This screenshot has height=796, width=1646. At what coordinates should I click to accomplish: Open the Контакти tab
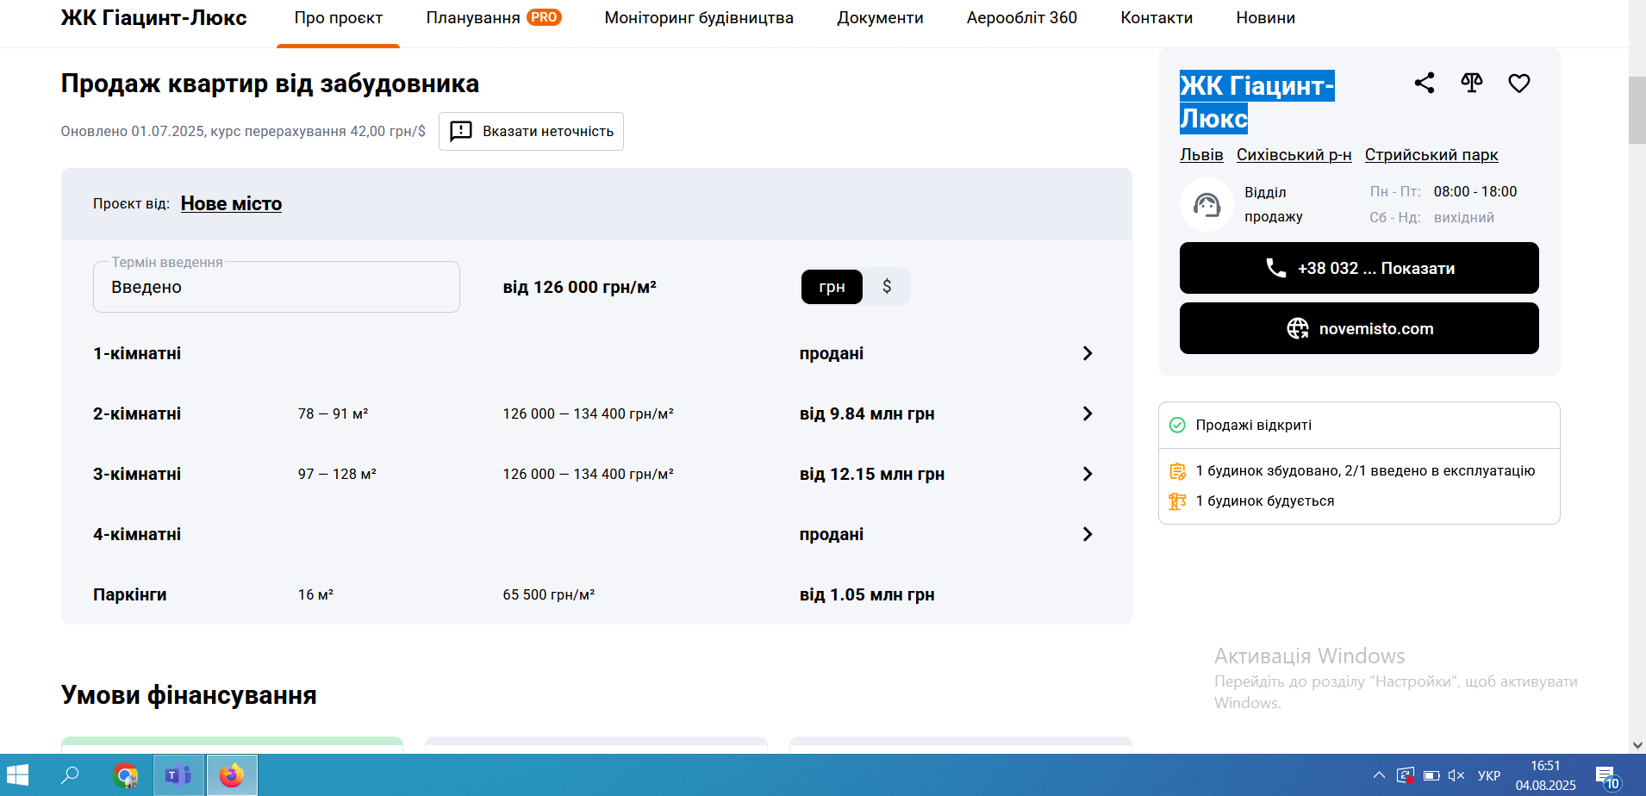[x=1157, y=18]
